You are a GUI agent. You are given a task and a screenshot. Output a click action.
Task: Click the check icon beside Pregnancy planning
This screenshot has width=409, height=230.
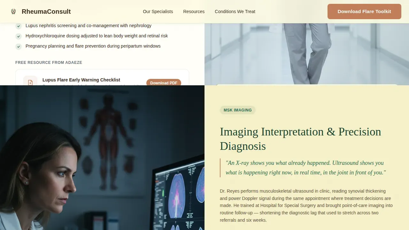tap(19, 46)
